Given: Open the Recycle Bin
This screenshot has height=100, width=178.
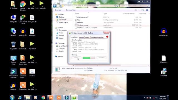Looking at the screenshot, I should pos(13,46).
